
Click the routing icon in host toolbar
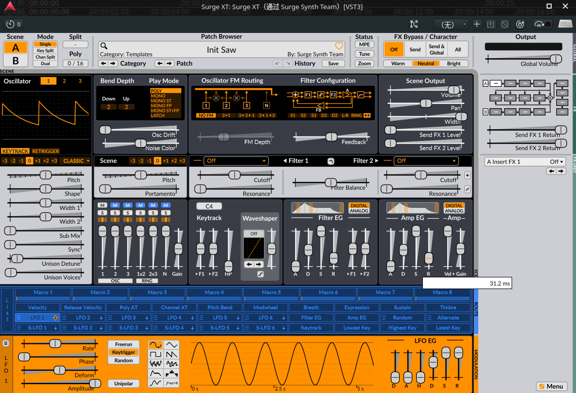click(x=414, y=24)
